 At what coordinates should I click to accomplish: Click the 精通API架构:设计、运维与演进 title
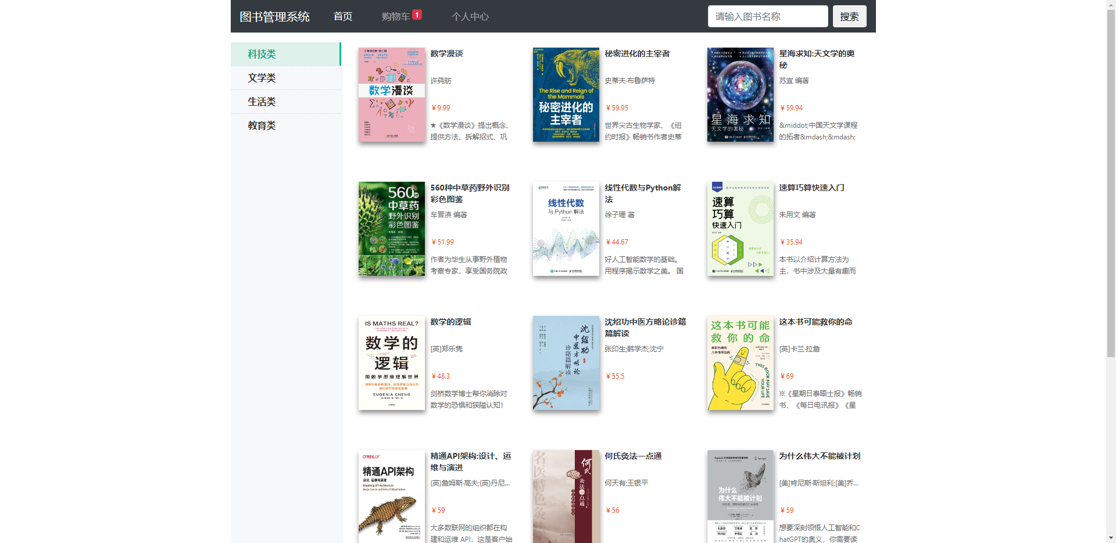pos(471,462)
